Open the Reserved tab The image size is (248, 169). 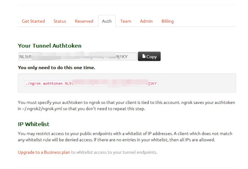pyautogui.click(x=84, y=21)
